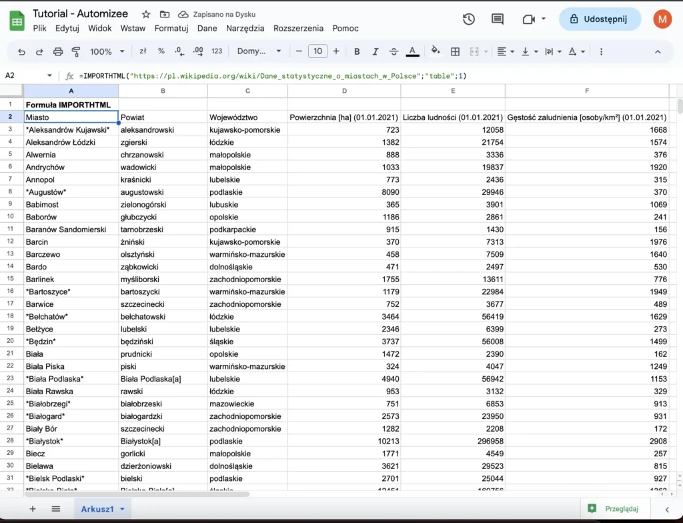Apply currency format with zł icon
Screen dimensions: 683x523
pos(143,51)
